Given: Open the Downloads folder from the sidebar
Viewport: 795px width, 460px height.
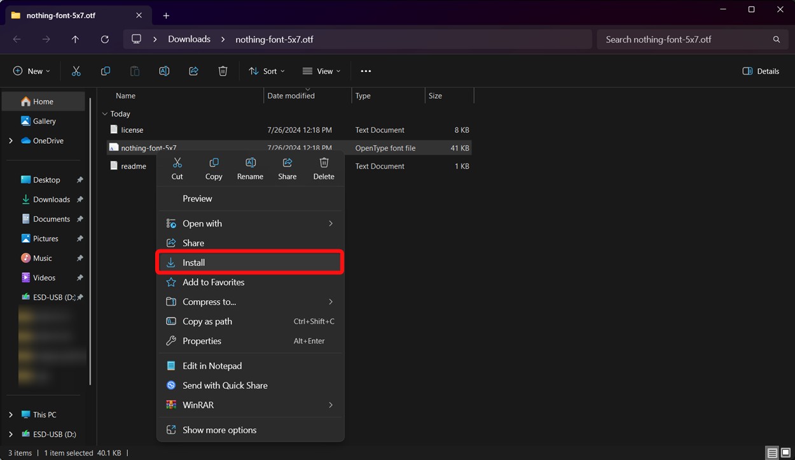Looking at the screenshot, I should pyautogui.click(x=51, y=199).
